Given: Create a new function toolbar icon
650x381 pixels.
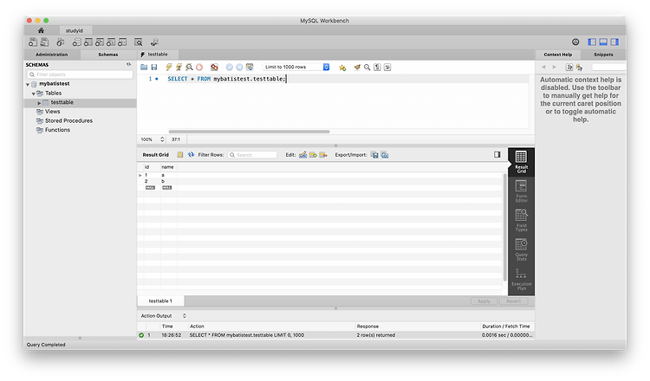Looking at the screenshot, I should (122, 42).
